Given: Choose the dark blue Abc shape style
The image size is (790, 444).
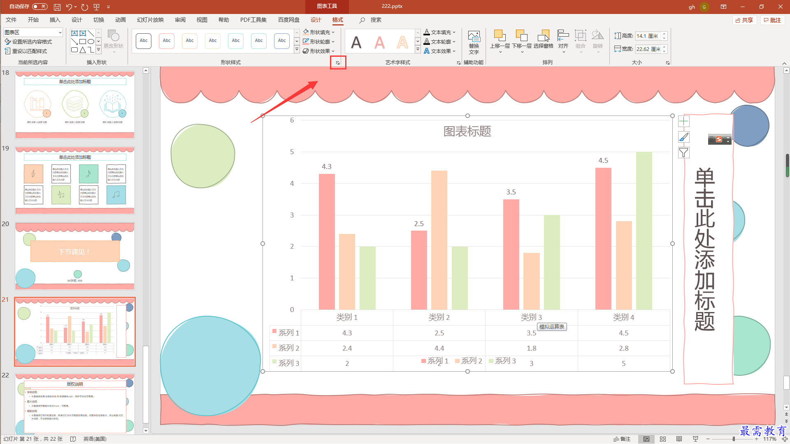Looking at the screenshot, I should [x=282, y=41].
